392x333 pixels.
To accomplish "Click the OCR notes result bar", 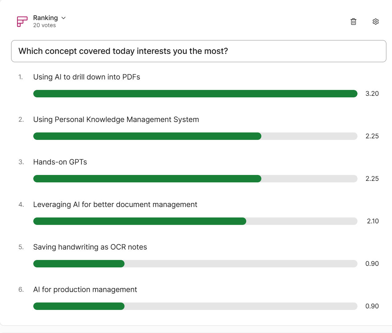I will (195, 264).
